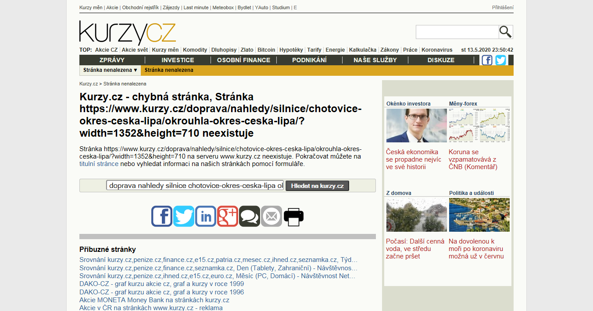The height and width of the screenshot is (311, 593).
Task: Read 'Počasí: Další cenná voda' article
Action: pyautogui.click(x=415, y=249)
